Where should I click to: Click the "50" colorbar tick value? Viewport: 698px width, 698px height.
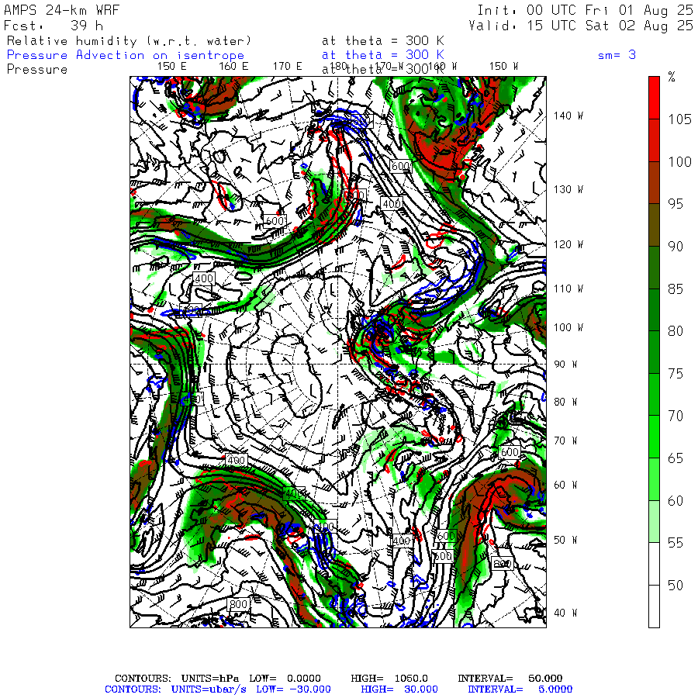point(676,586)
